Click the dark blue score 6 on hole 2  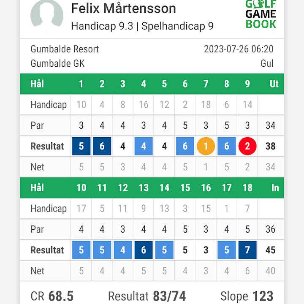[102, 146]
